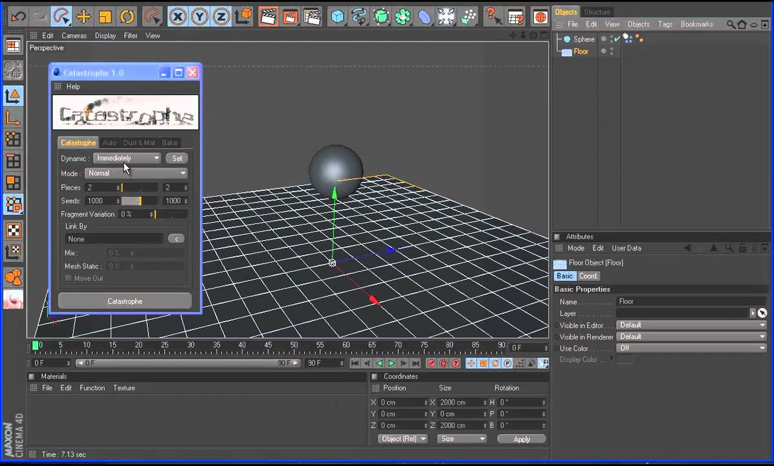774x466 pixels.
Task: Open the Size dropdown in Coordinates
Action: point(462,439)
